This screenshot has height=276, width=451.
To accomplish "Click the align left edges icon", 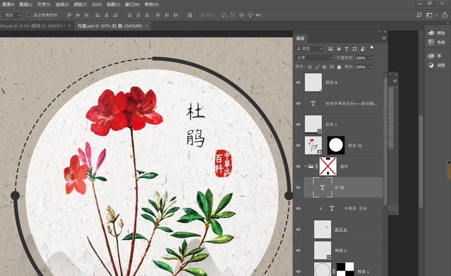I will click(x=98, y=15).
